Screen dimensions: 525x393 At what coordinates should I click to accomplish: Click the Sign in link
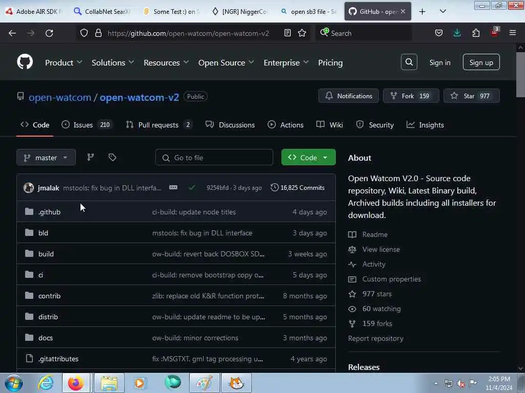440,62
